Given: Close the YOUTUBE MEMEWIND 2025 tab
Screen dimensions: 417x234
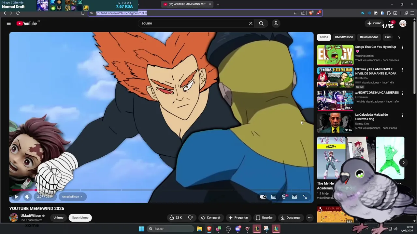Looking at the screenshot, I should click(x=210, y=4).
